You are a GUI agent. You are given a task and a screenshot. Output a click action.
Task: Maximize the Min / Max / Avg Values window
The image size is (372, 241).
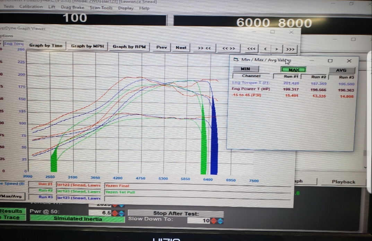click(x=330, y=61)
